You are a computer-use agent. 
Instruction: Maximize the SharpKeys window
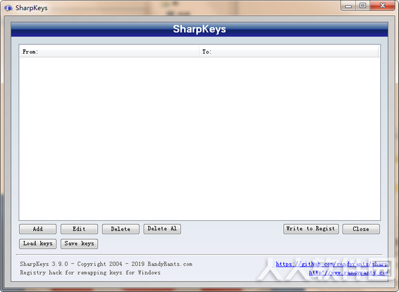pos(362,5)
